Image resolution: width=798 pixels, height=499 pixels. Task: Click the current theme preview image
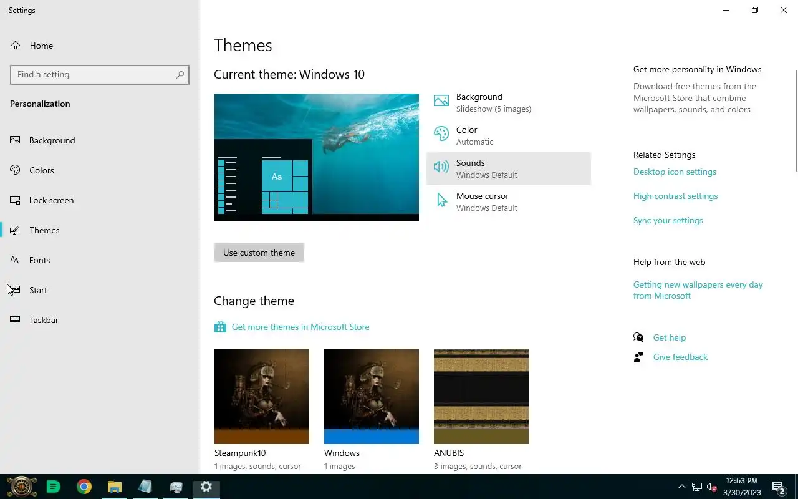tap(317, 157)
